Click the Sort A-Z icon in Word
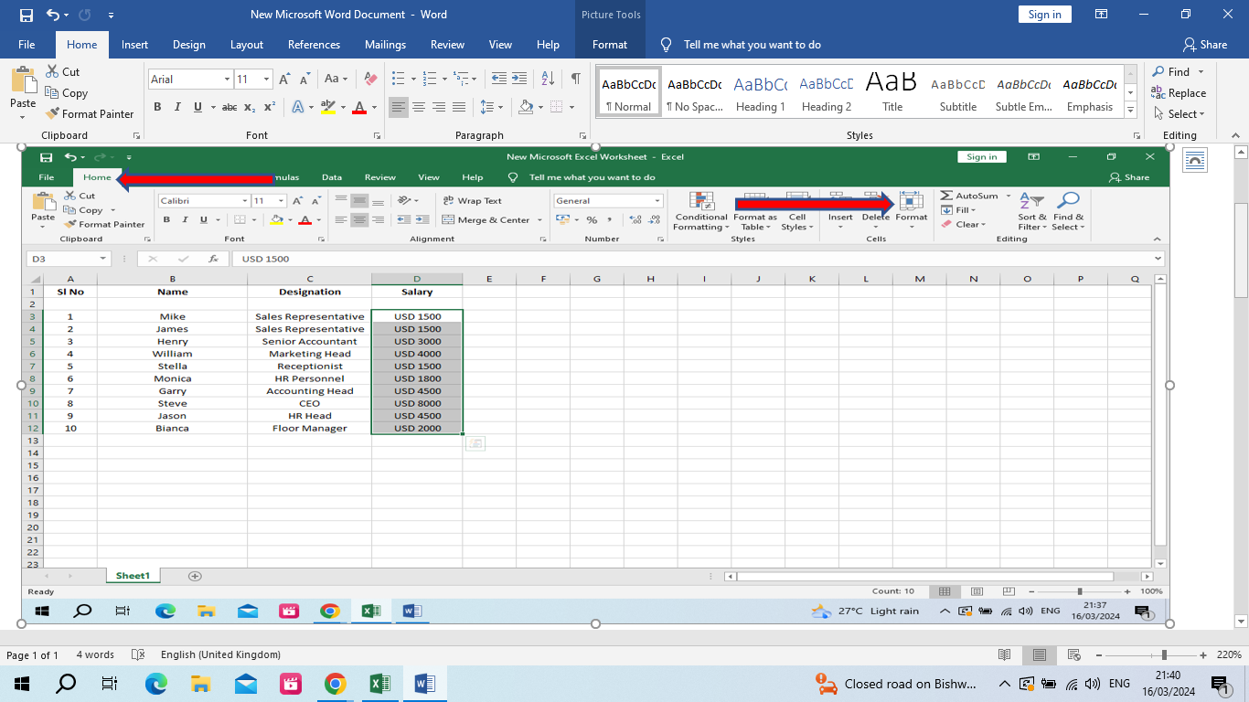Image resolution: width=1249 pixels, height=702 pixels. (549, 80)
